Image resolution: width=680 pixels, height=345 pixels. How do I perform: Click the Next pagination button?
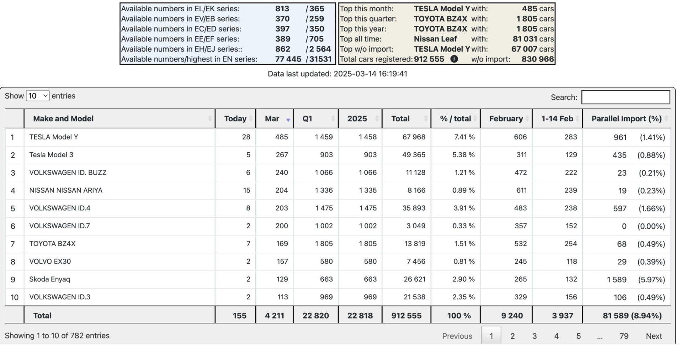pos(653,336)
